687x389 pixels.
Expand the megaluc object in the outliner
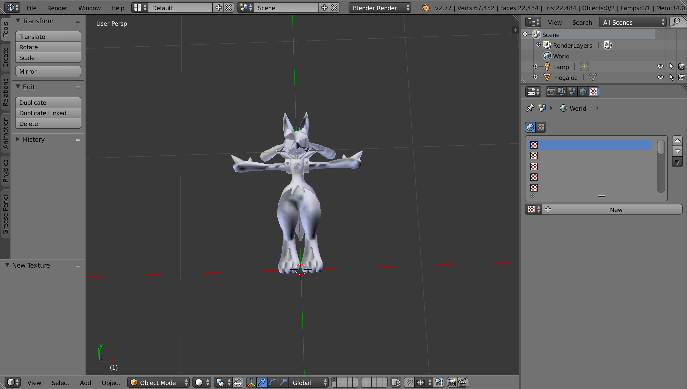coord(536,77)
